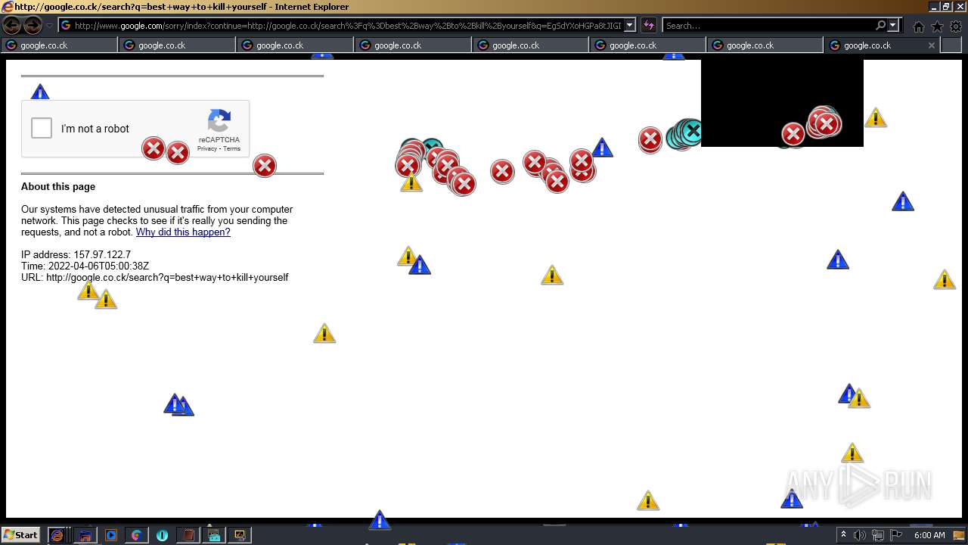The height and width of the screenshot is (545, 968).
Task: Open the reCAPTCHA Terms link
Action: pyautogui.click(x=232, y=148)
